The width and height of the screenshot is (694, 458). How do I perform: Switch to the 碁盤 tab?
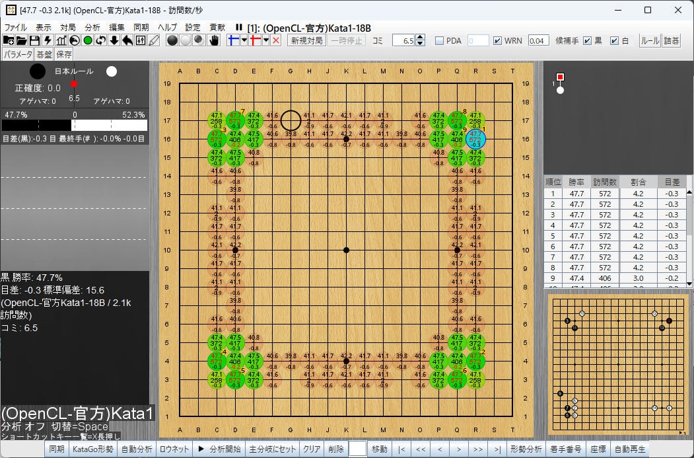point(44,54)
